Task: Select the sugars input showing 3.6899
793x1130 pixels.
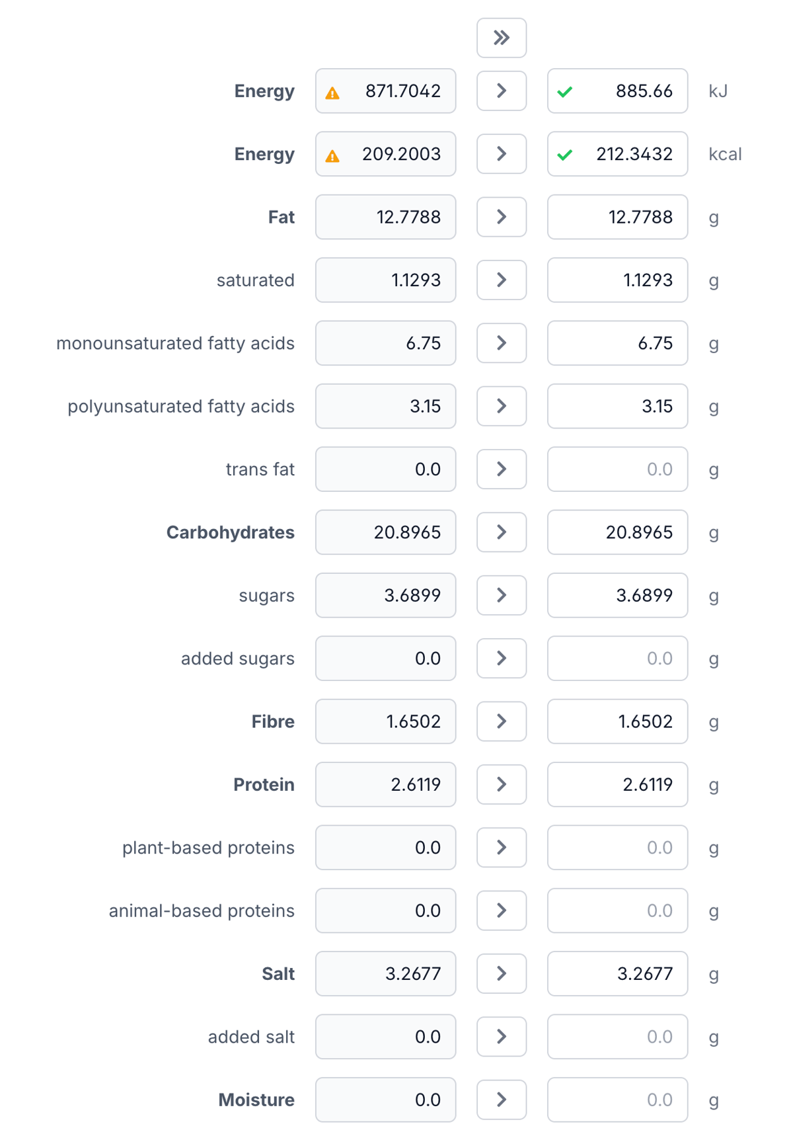Action: (385, 595)
